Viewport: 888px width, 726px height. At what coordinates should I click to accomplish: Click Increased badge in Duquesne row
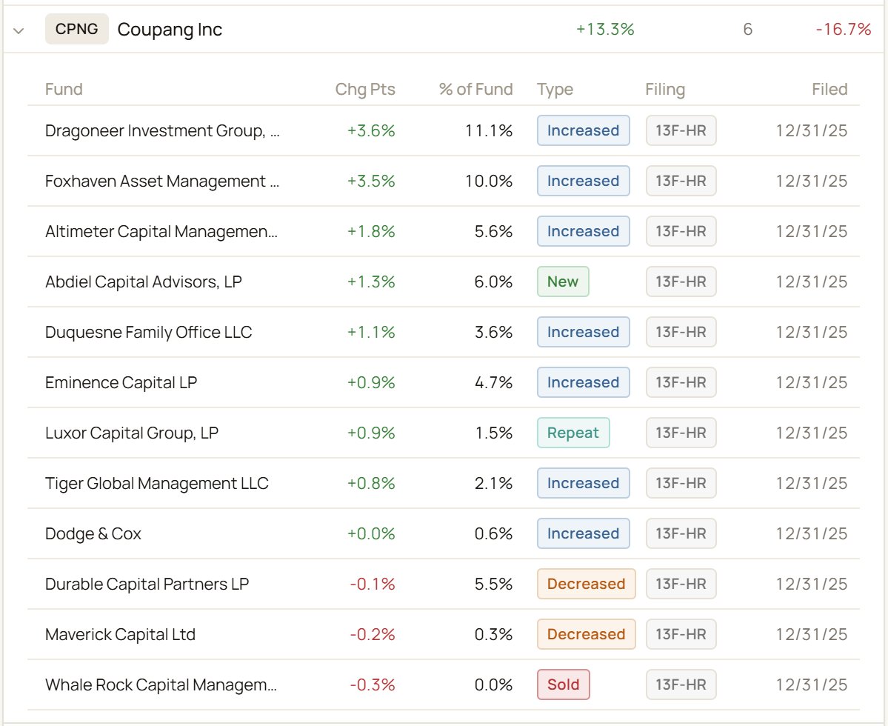coord(584,332)
